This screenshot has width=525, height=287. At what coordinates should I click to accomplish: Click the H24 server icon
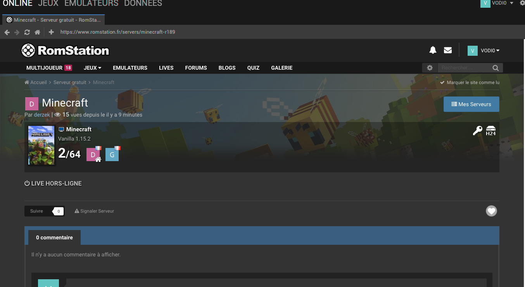[x=491, y=131]
